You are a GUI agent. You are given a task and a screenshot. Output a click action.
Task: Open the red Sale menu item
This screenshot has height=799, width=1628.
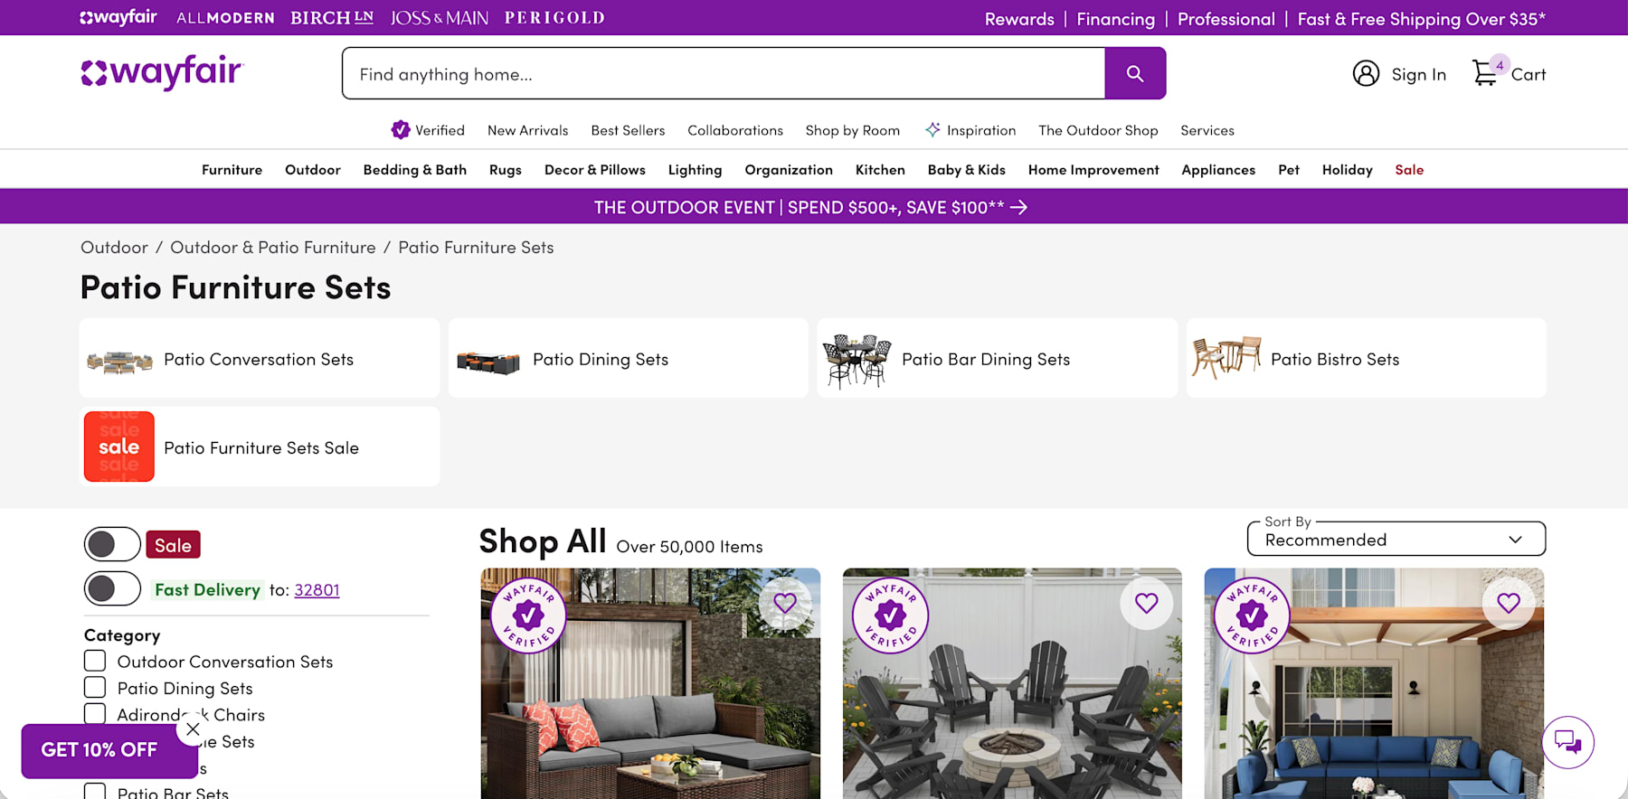pos(1409,170)
